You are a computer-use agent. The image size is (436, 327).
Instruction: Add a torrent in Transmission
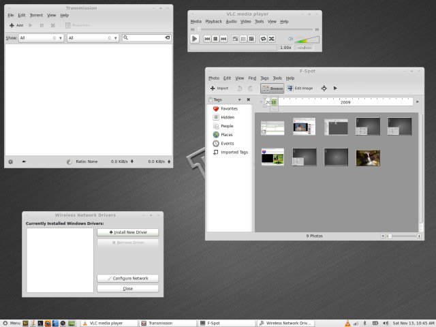(16, 25)
